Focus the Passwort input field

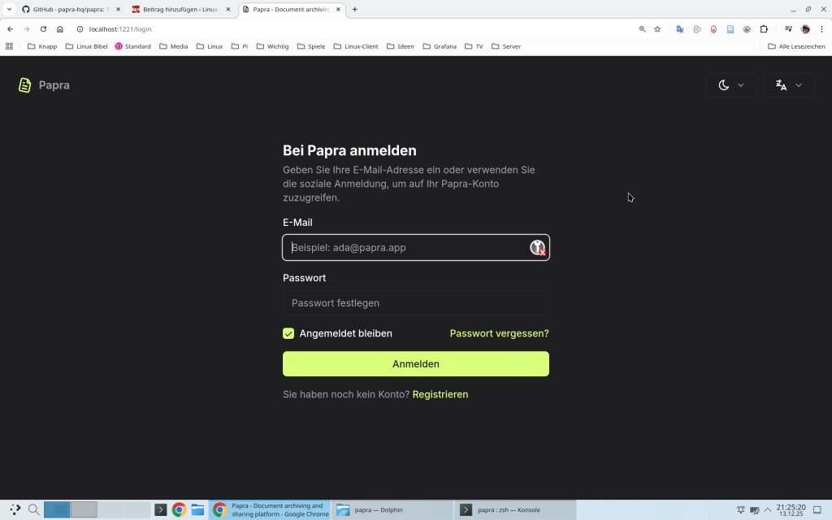click(415, 303)
